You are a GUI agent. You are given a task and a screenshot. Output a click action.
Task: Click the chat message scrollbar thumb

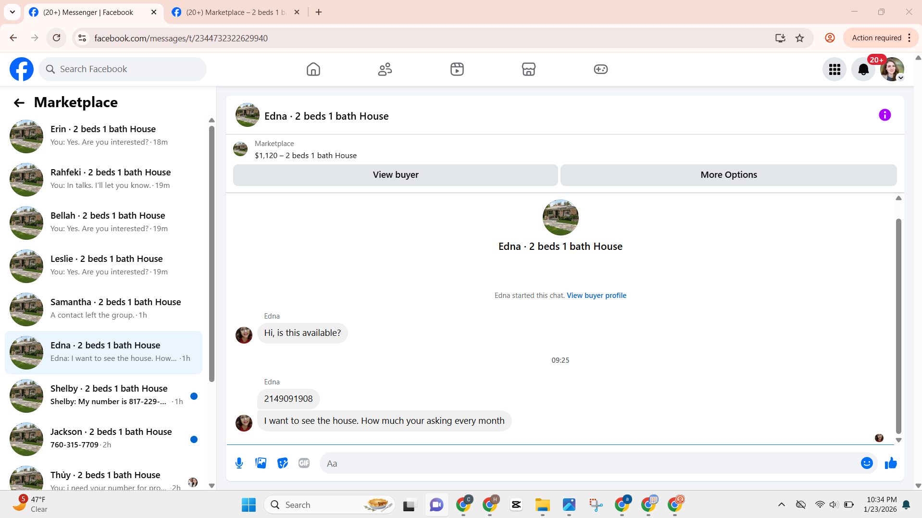tap(898, 326)
